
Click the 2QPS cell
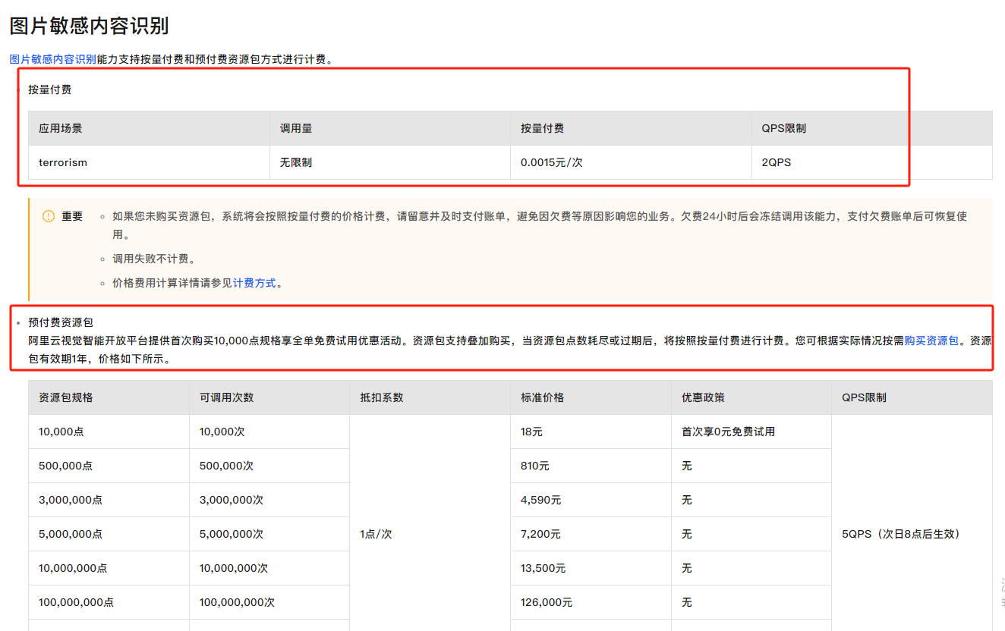pyautogui.click(x=871, y=162)
